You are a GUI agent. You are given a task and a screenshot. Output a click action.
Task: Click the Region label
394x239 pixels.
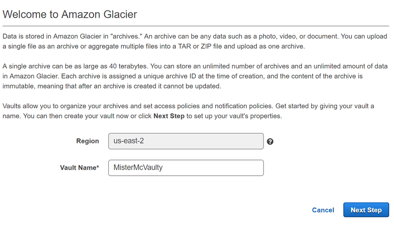pos(88,141)
